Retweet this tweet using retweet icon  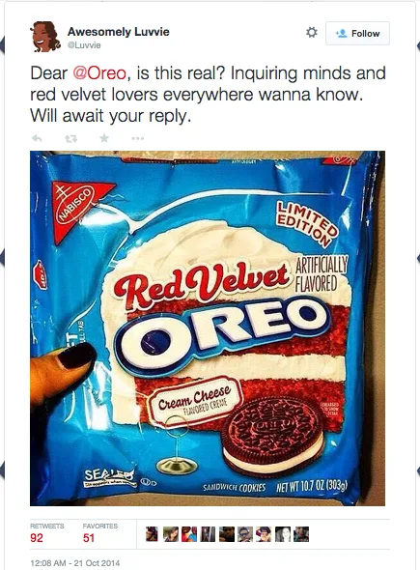(70, 138)
